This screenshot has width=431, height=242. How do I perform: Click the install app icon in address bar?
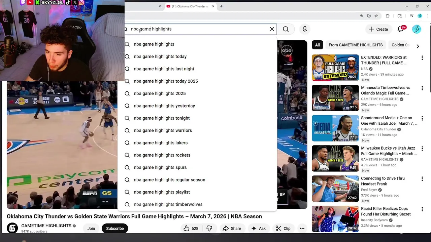369,16
